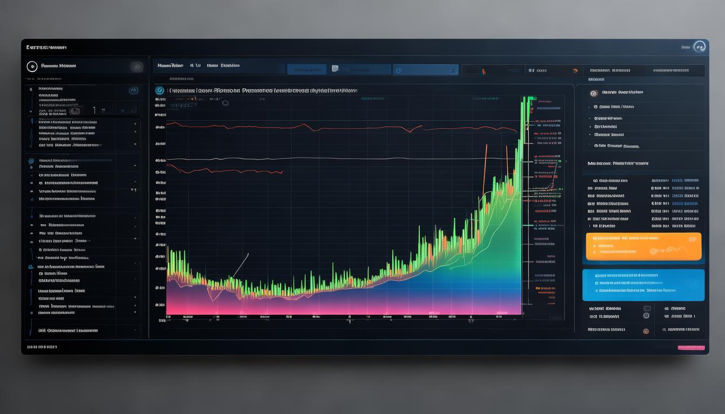Screen dimensions: 725x414
Task: Click the document icon beside blue toolbar button
Action: (335, 69)
